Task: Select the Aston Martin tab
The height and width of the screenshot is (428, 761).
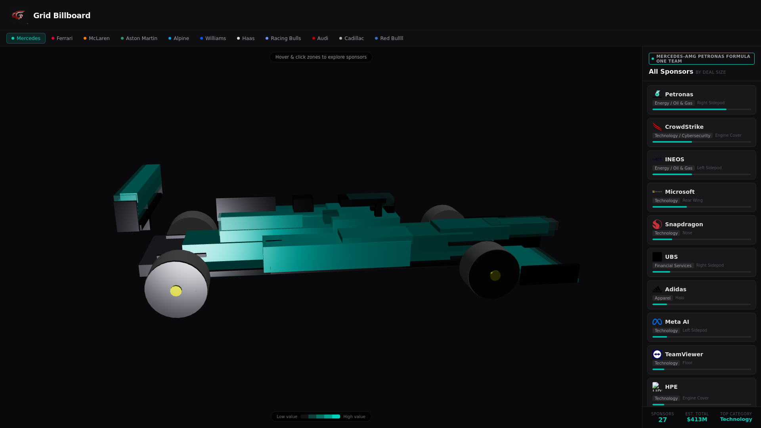Action: click(x=139, y=38)
